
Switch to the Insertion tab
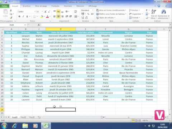[27, 6]
